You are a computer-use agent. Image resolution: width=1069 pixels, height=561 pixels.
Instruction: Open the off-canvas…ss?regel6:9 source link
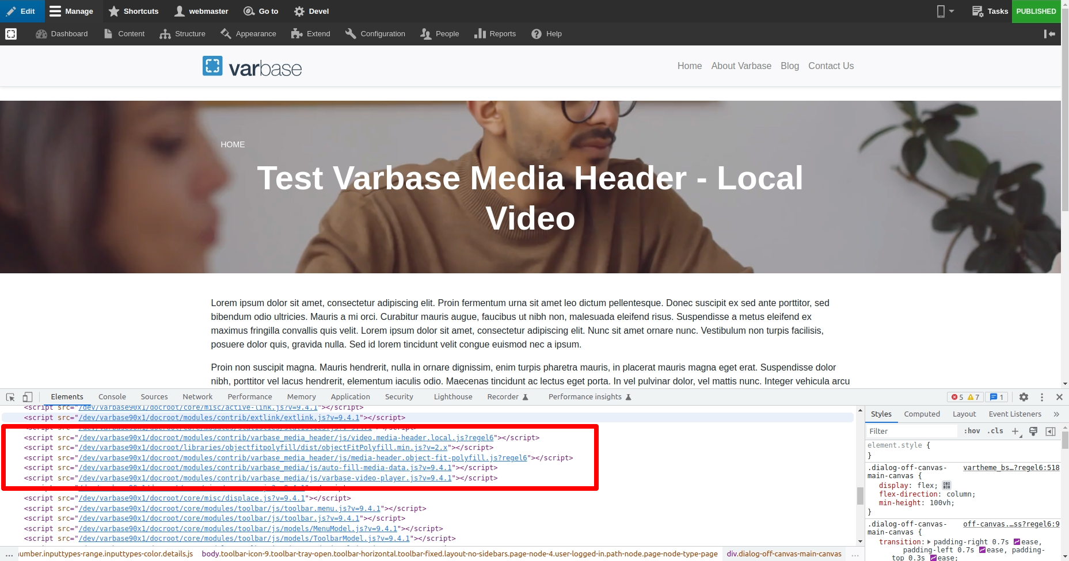tap(1011, 524)
